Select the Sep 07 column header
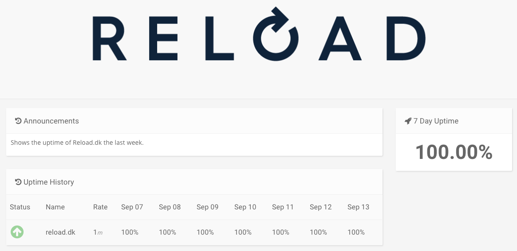Viewport: 517px width, 251px height. [132, 207]
